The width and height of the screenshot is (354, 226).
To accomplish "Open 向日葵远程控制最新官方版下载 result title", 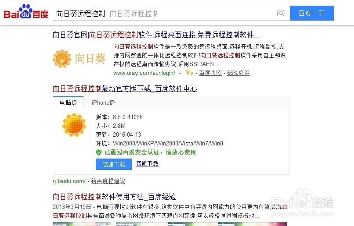I will (125, 88).
